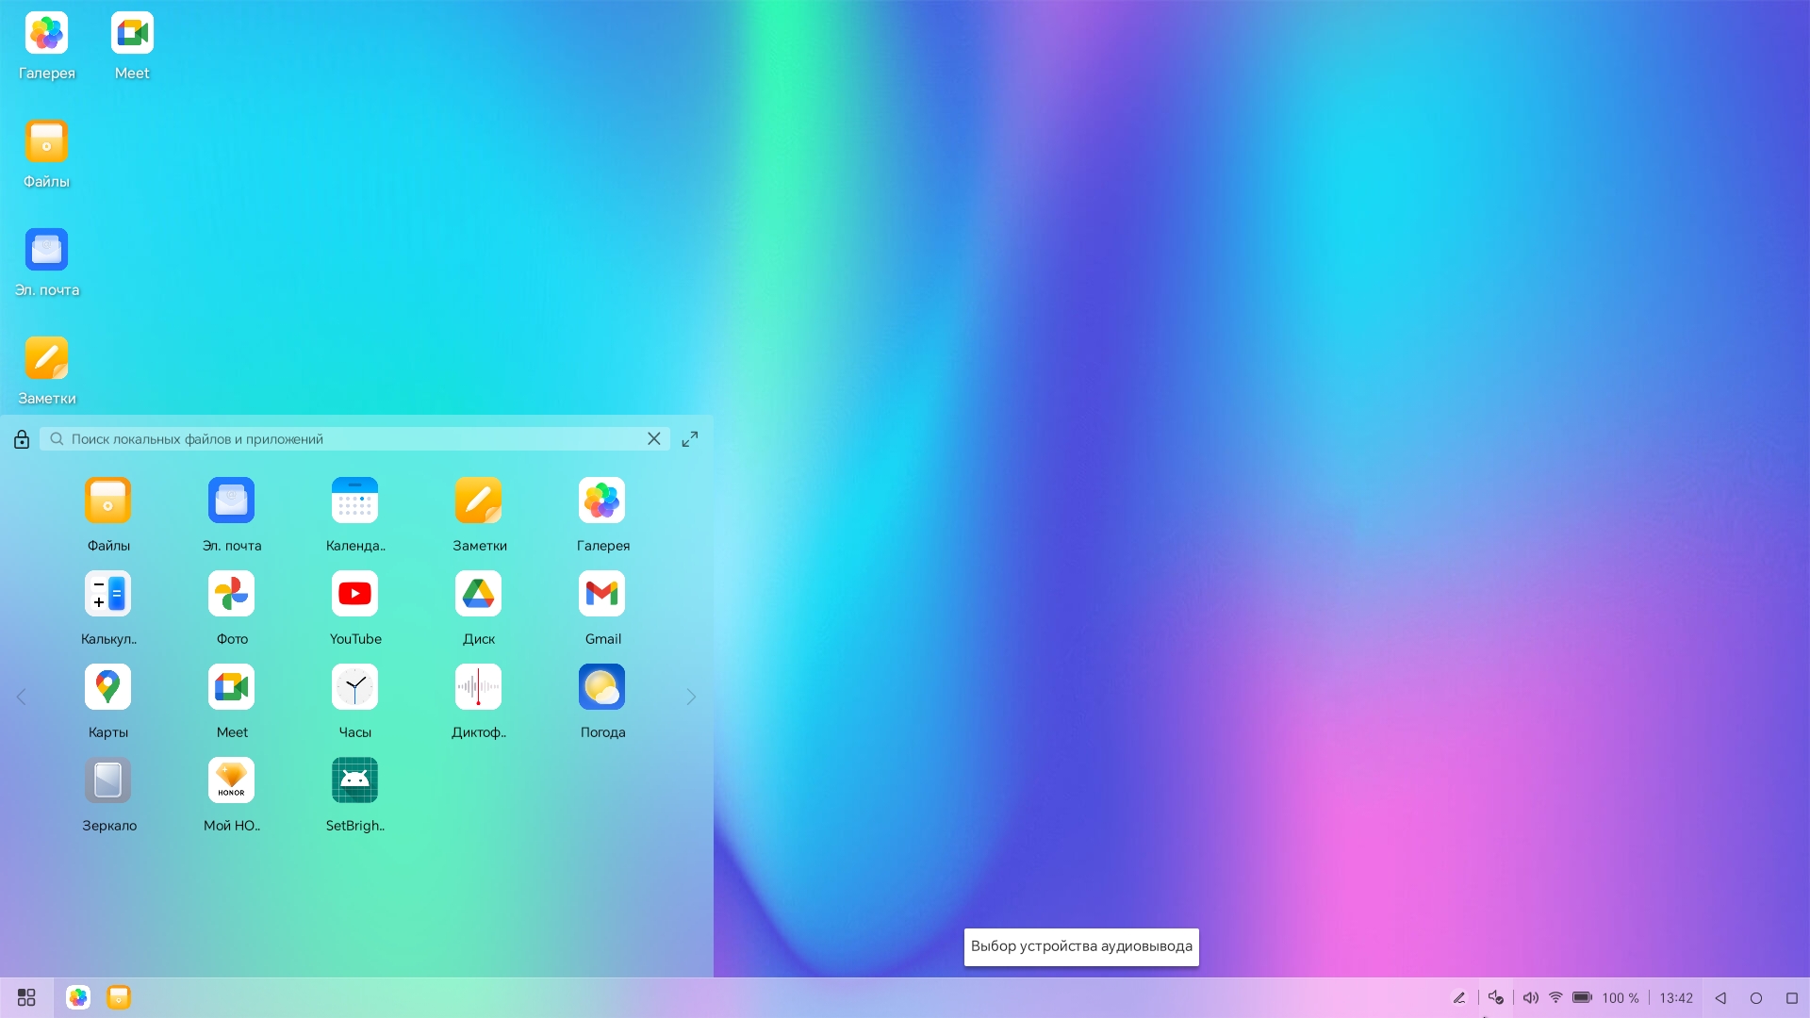Open the Мой HONOR app
The width and height of the screenshot is (1810, 1018).
click(231, 780)
